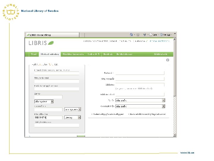Screen dimensions: 214x161
Task: Click the page scrollbar down arrow
Action: coord(174,135)
